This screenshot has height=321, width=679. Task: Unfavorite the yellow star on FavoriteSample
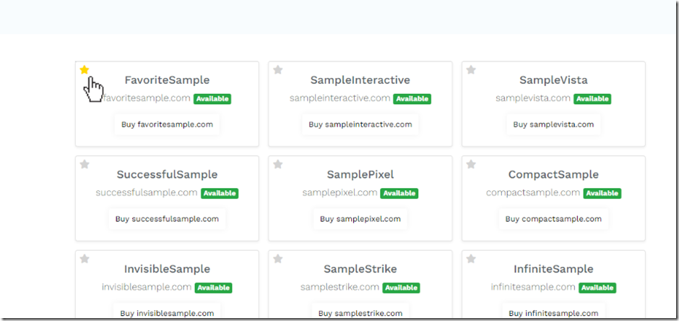(x=85, y=70)
